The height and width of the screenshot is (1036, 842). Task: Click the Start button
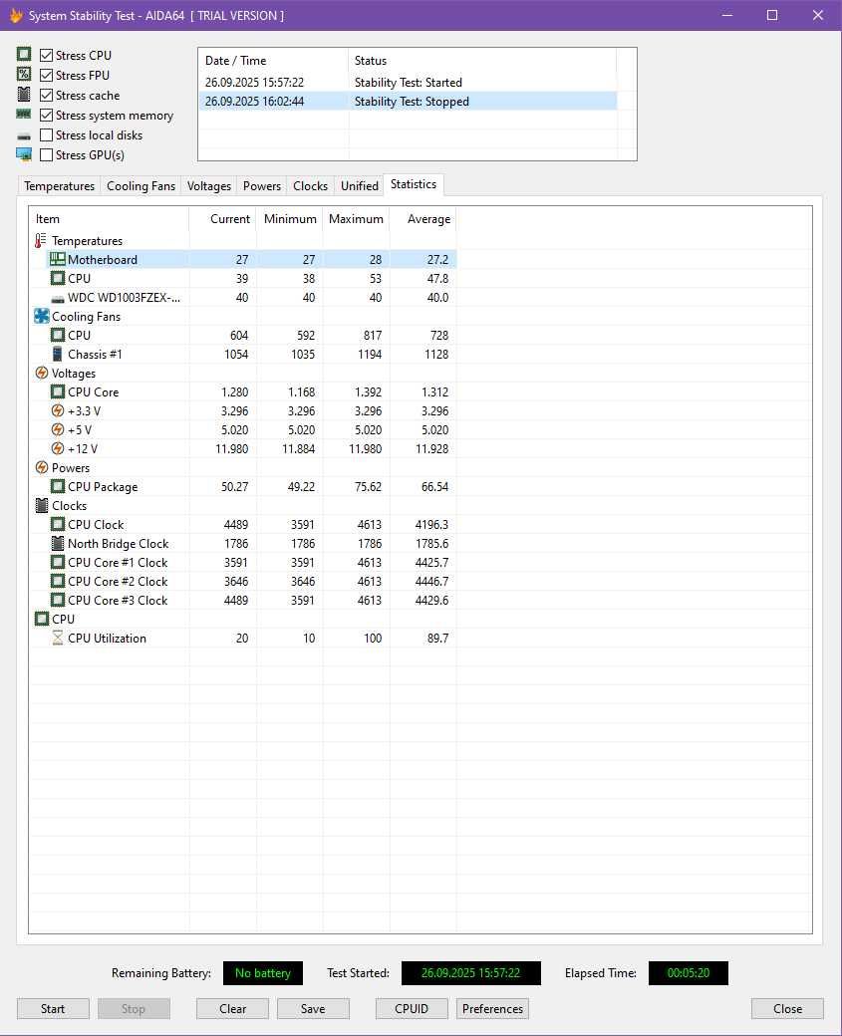[53, 1009]
